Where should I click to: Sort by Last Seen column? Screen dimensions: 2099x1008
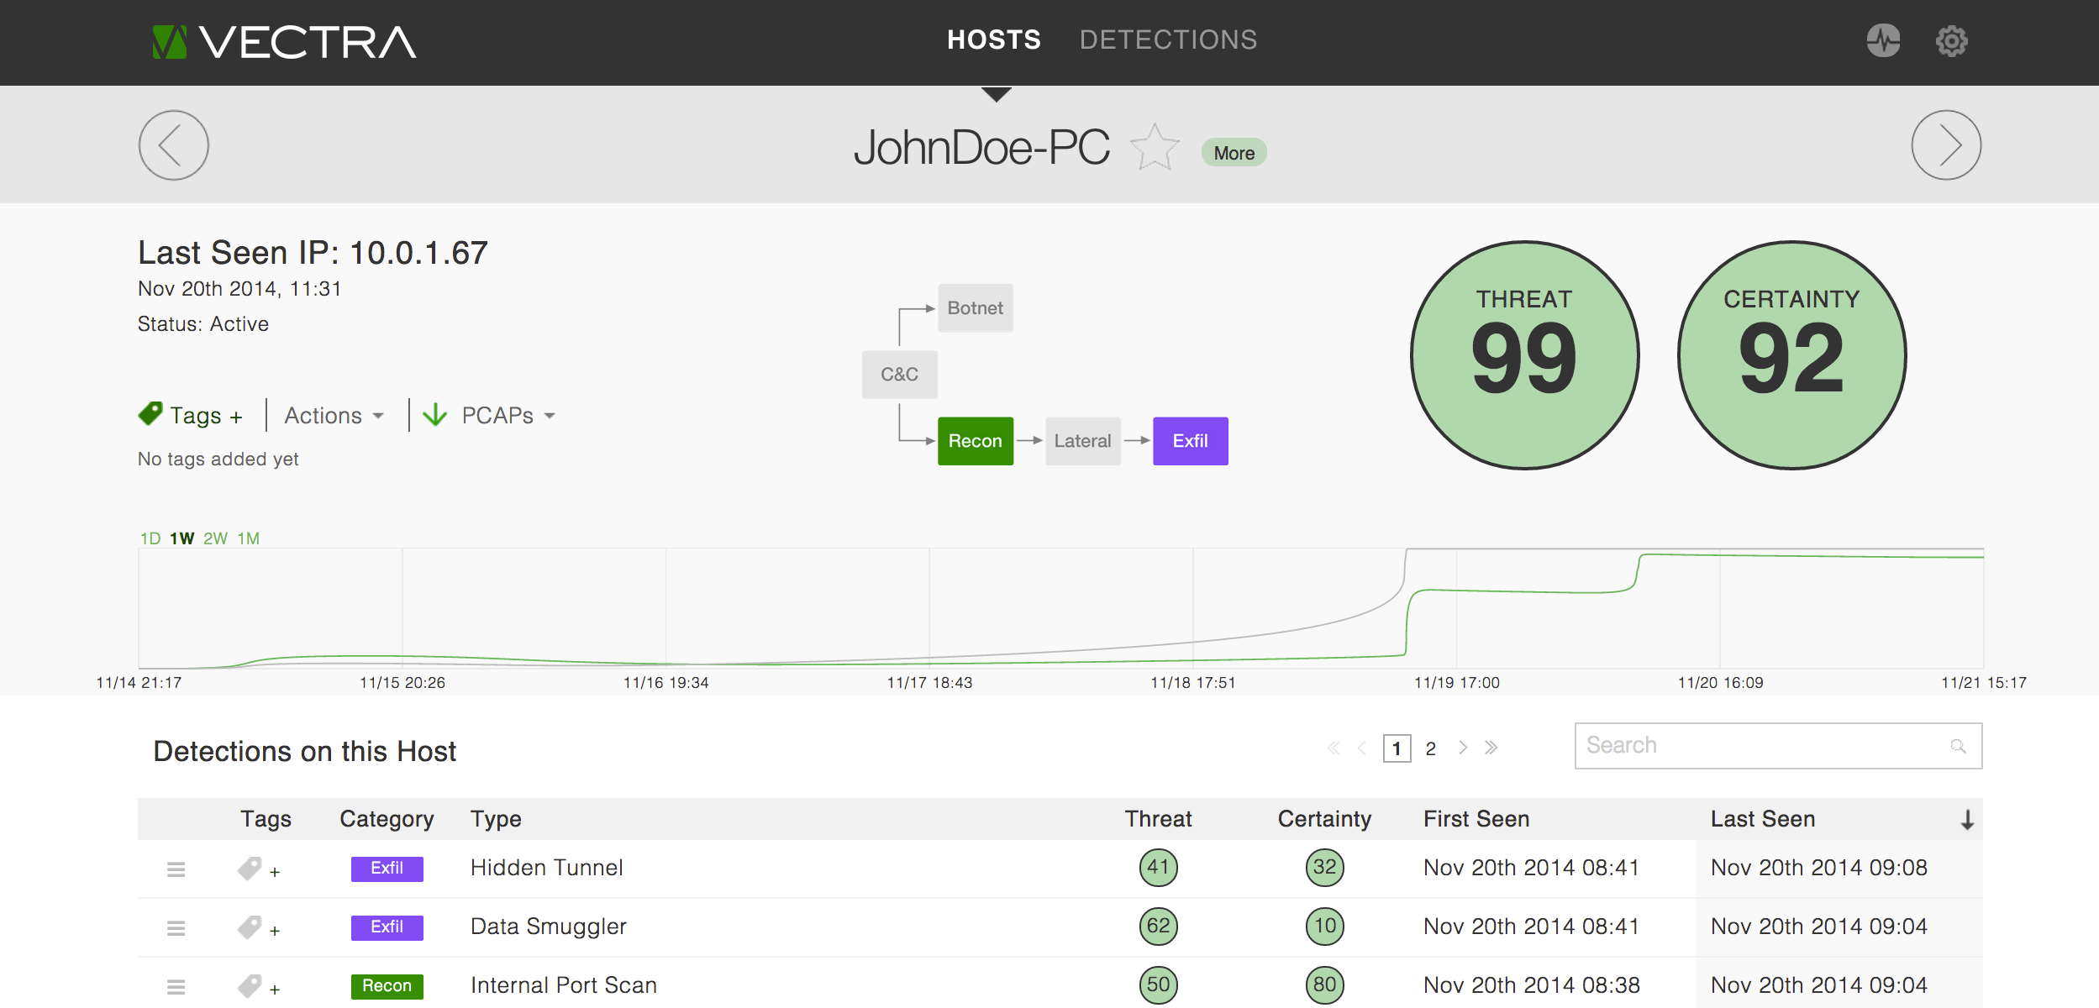tap(1763, 819)
